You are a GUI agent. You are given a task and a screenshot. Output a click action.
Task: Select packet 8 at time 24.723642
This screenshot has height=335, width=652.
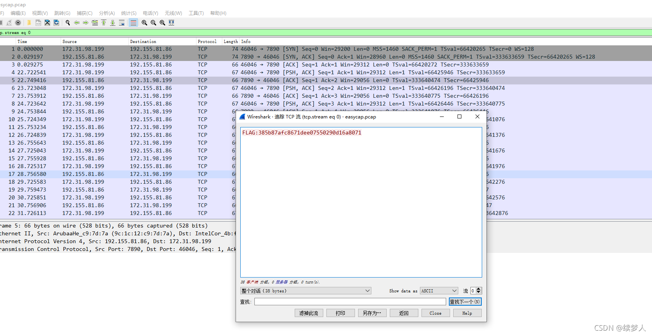click(x=326, y=104)
